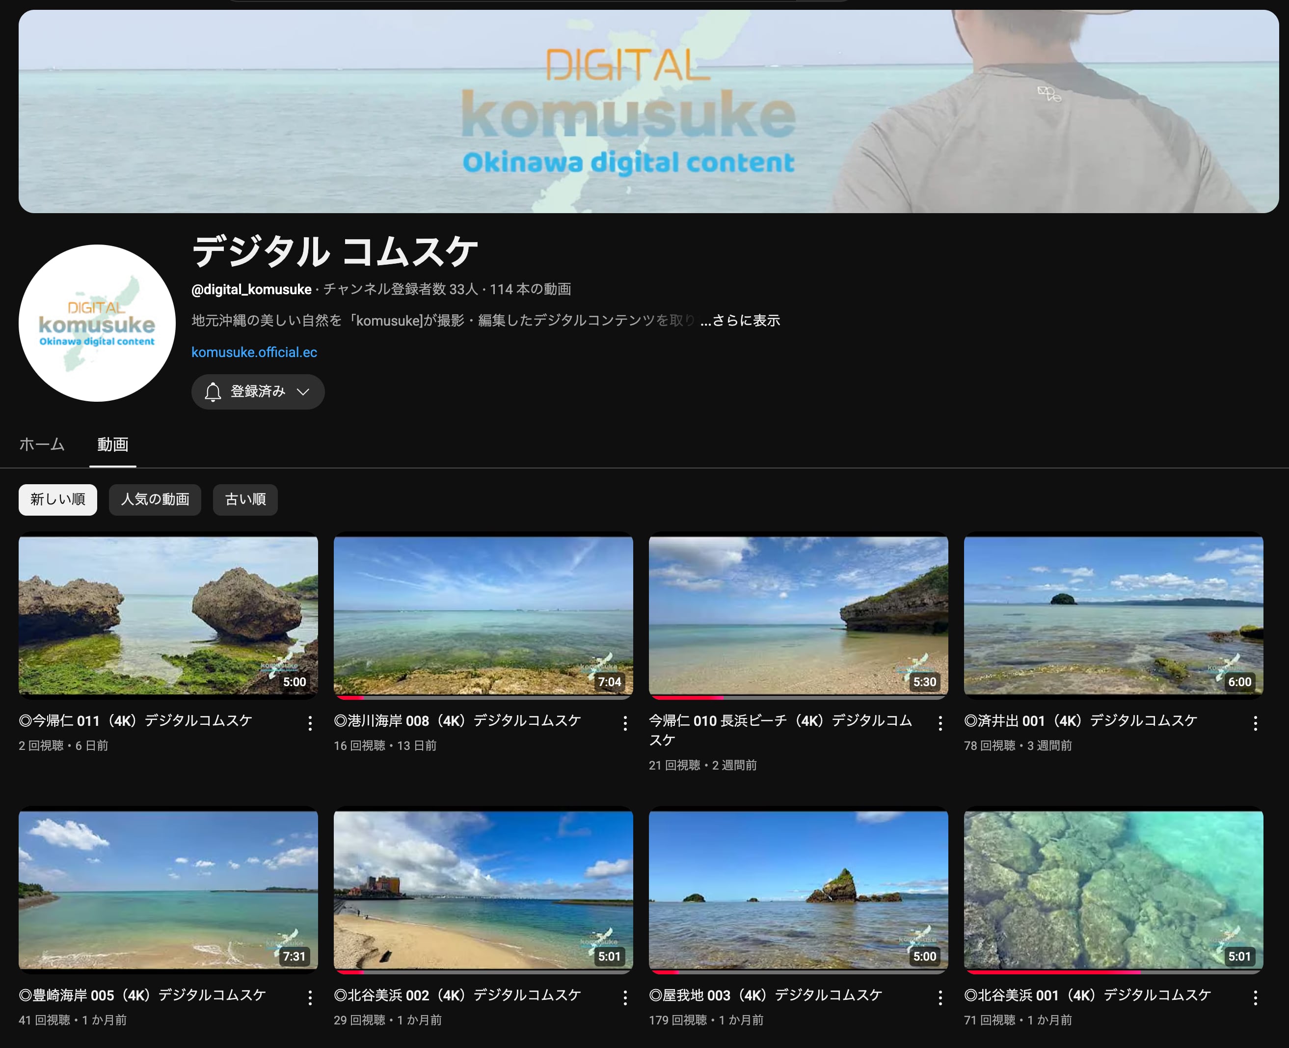
Task: Click watch progress bar on 北谷美浜 001
Action: [x=1113, y=972]
